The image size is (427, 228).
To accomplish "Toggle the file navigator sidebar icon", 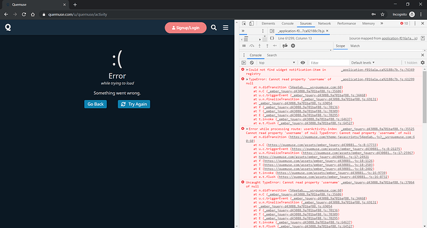I will 272,31.
